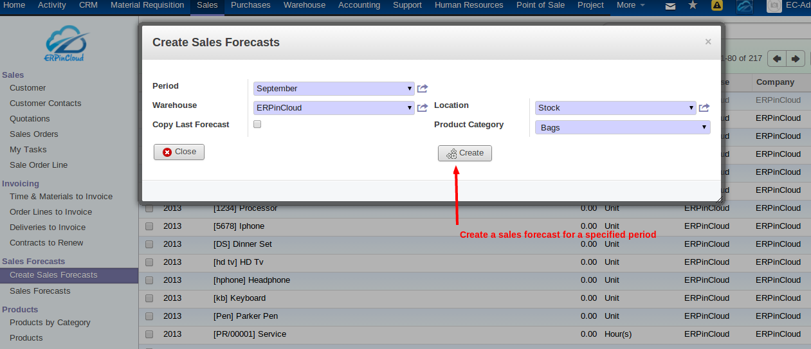Click the '[1234] Processor' product cell

[246, 208]
